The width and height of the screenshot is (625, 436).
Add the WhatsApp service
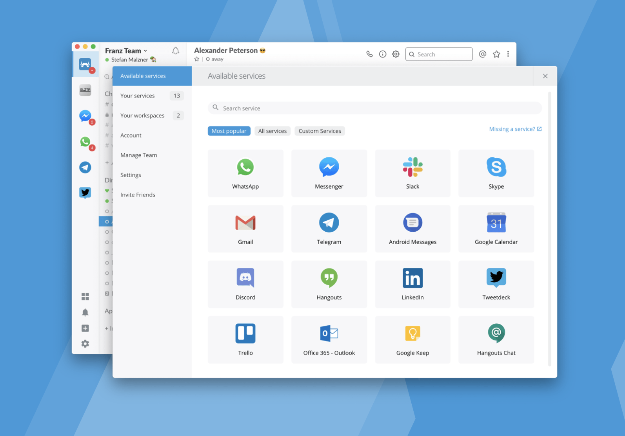pos(245,173)
